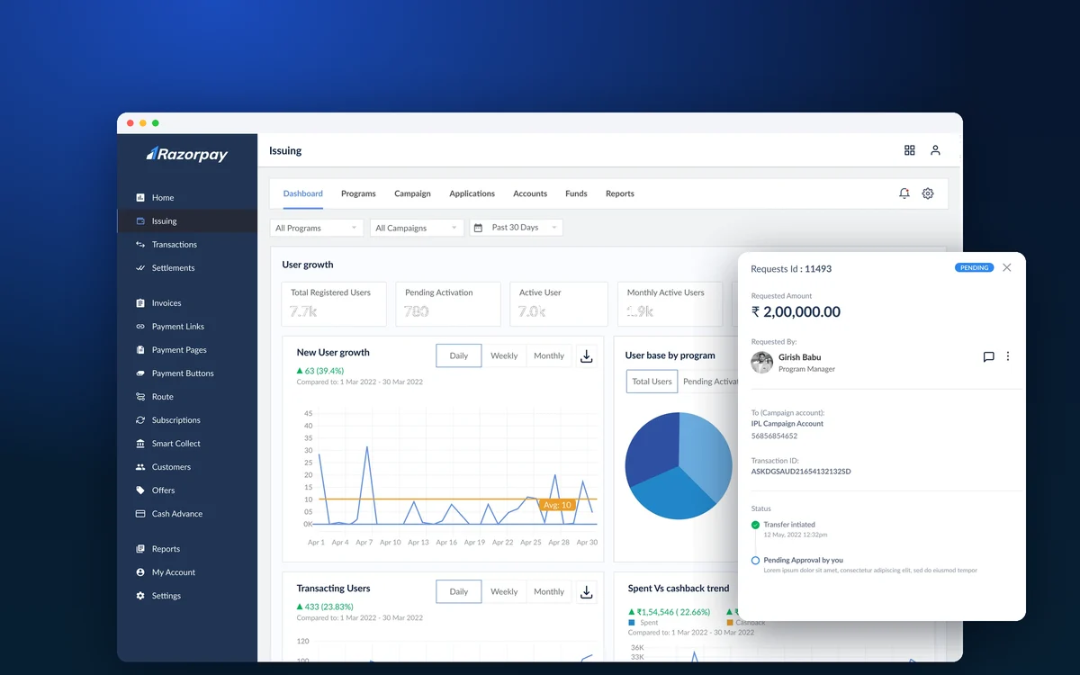Switch to the Campaign tab

tap(412, 193)
